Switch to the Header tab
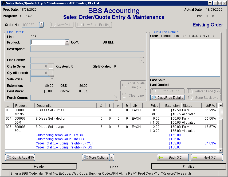The height and width of the screenshot is (177, 228). [x=39, y=167]
